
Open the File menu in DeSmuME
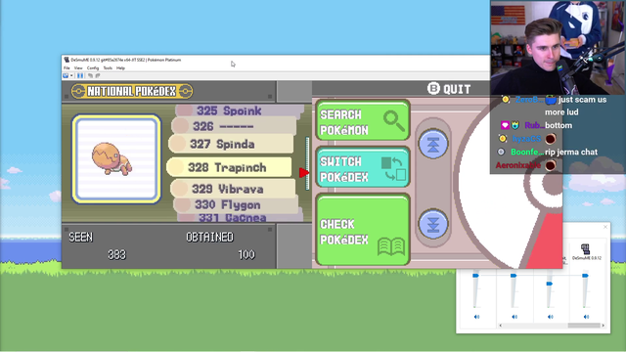[67, 68]
